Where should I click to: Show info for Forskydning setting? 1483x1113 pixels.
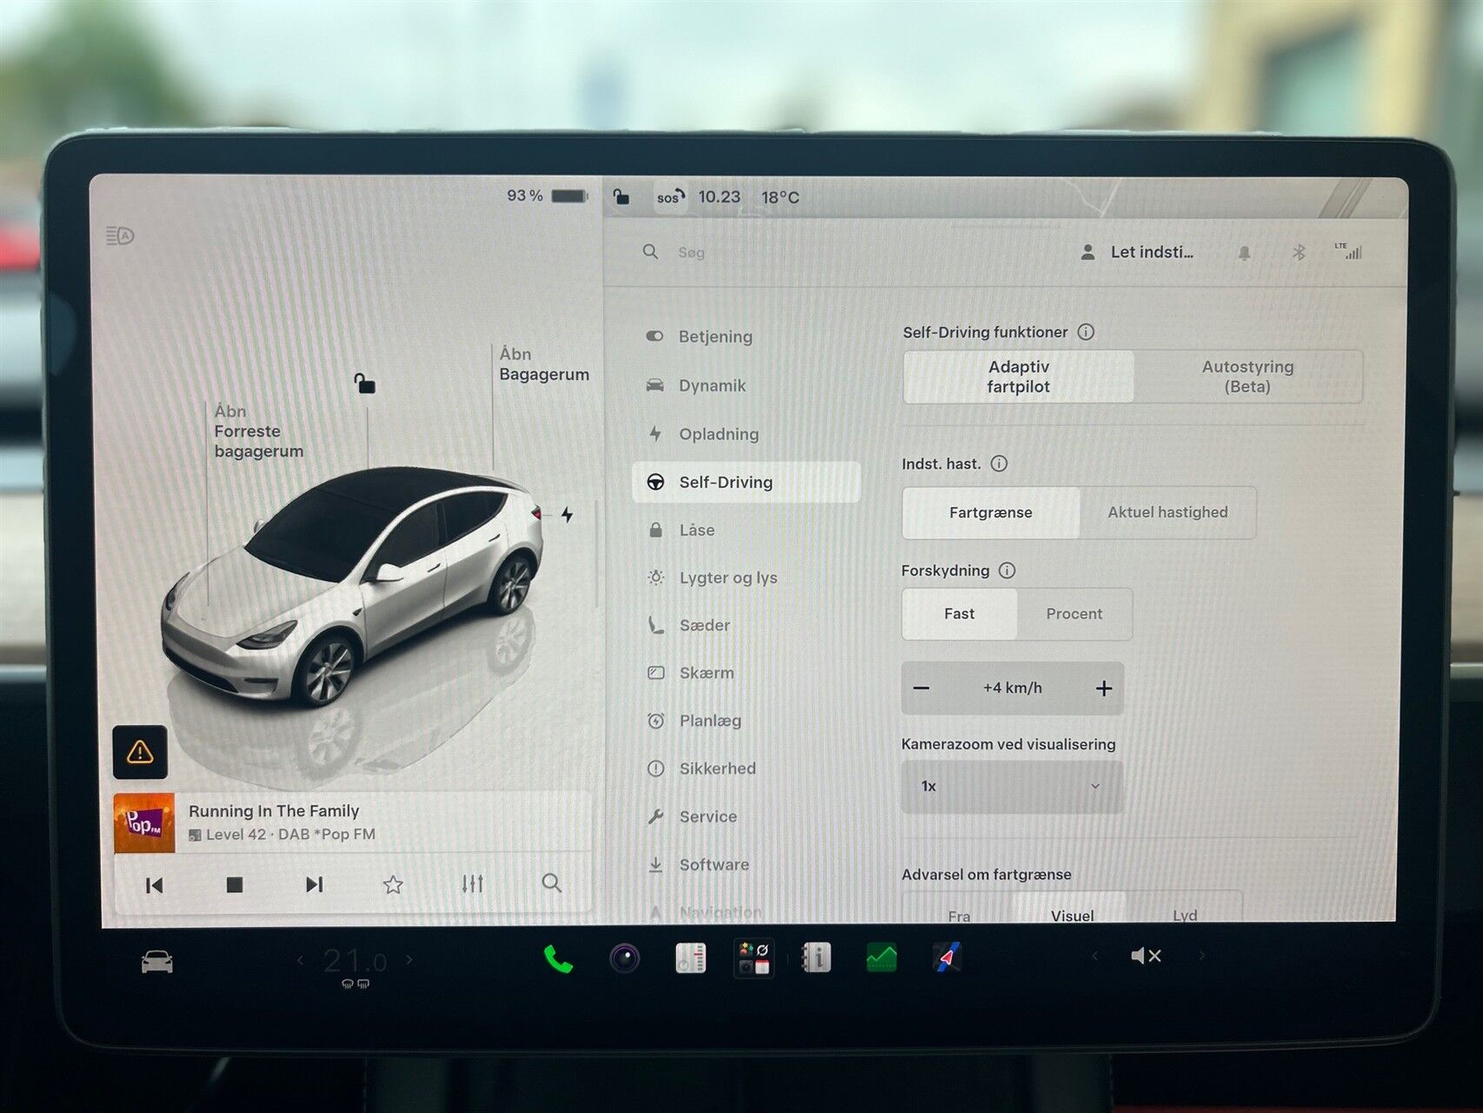pyautogui.click(x=1007, y=570)
